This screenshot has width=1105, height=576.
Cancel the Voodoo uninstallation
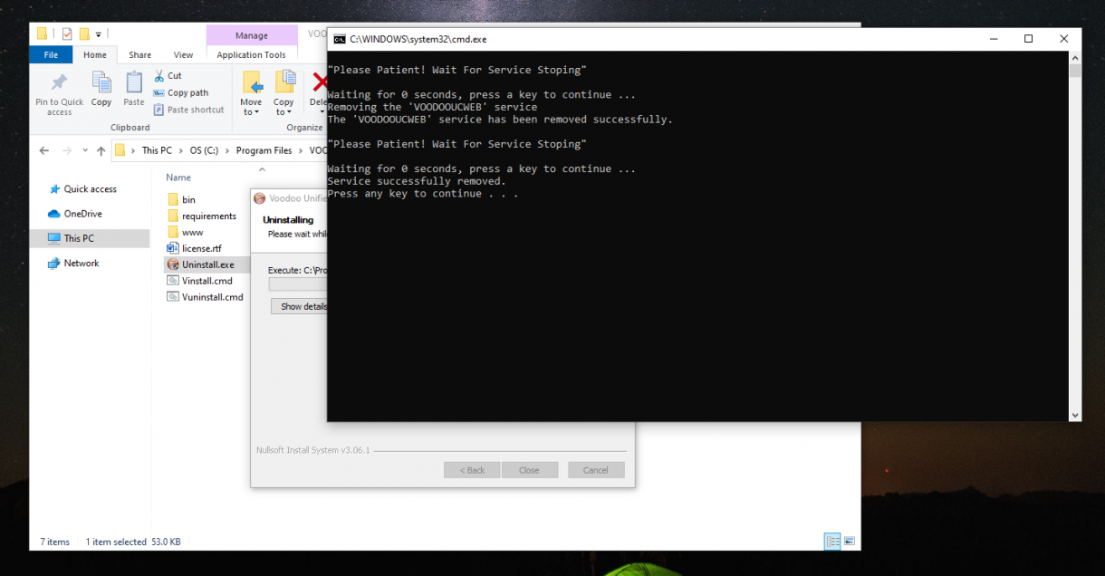click(x=596, y=469)
